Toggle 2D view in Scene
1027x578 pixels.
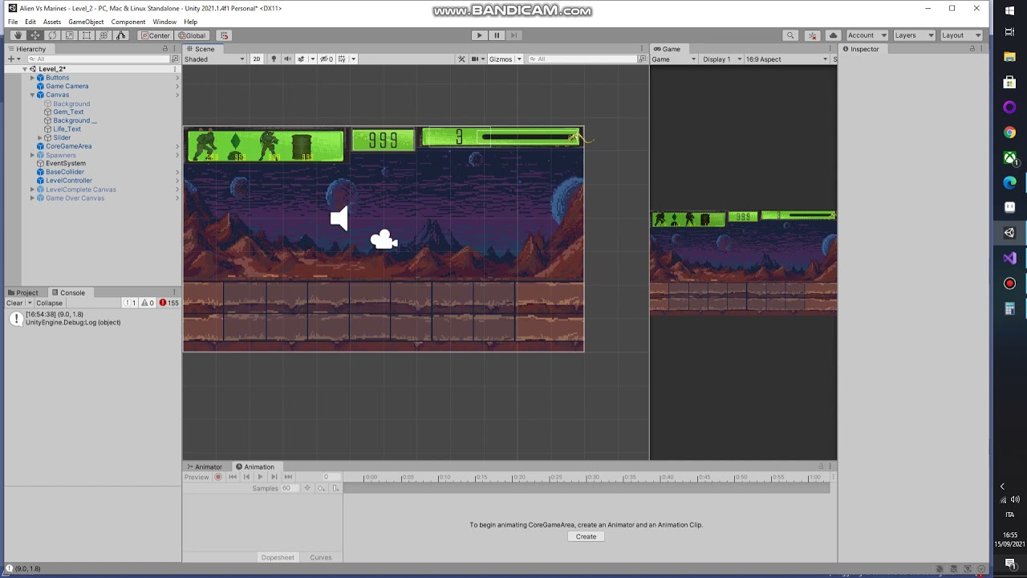[257, 59]
